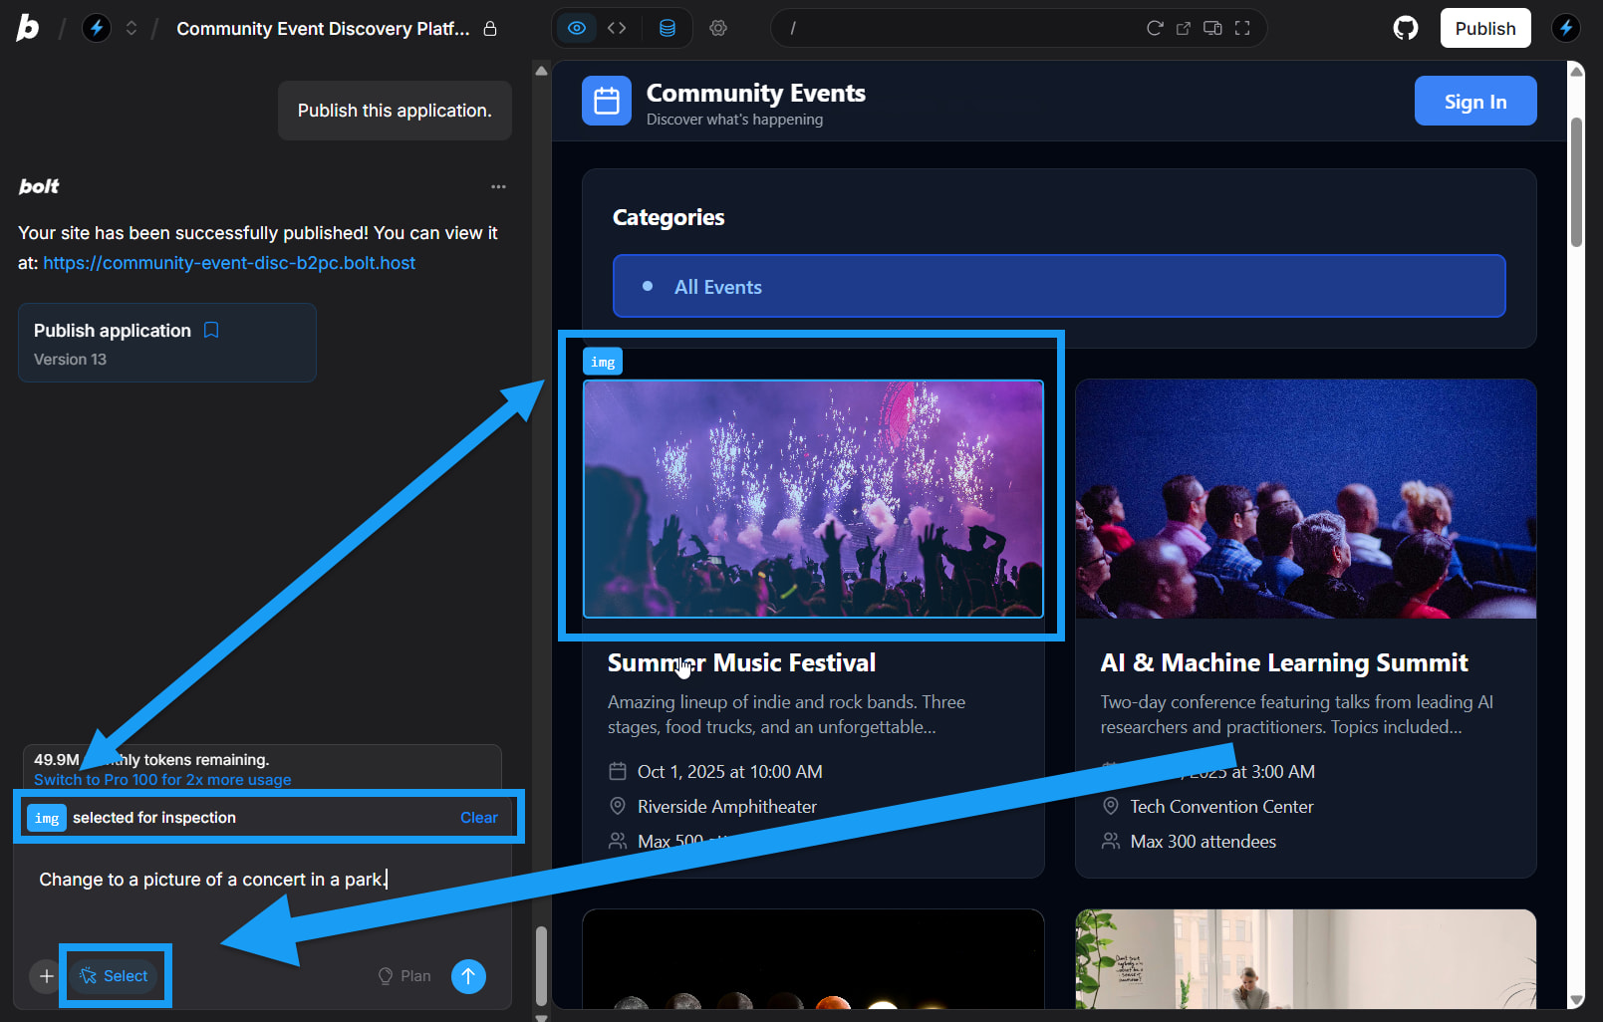This screenshot has height=1022, width=1603.
Task: Select the All Events category radio
Action: click(x=648, y=286)
